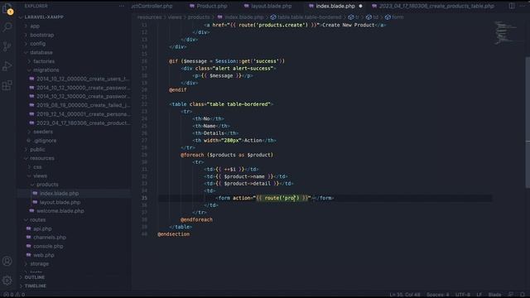This screenshot has width=530, height=298.
Task: Click the .gitignore file icon
Action: tap(28, 141)
